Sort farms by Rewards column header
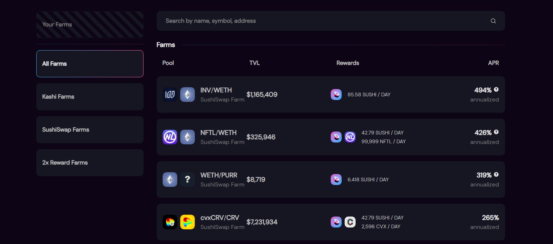This screenshot has width=553, height=244. pos(348,63)
